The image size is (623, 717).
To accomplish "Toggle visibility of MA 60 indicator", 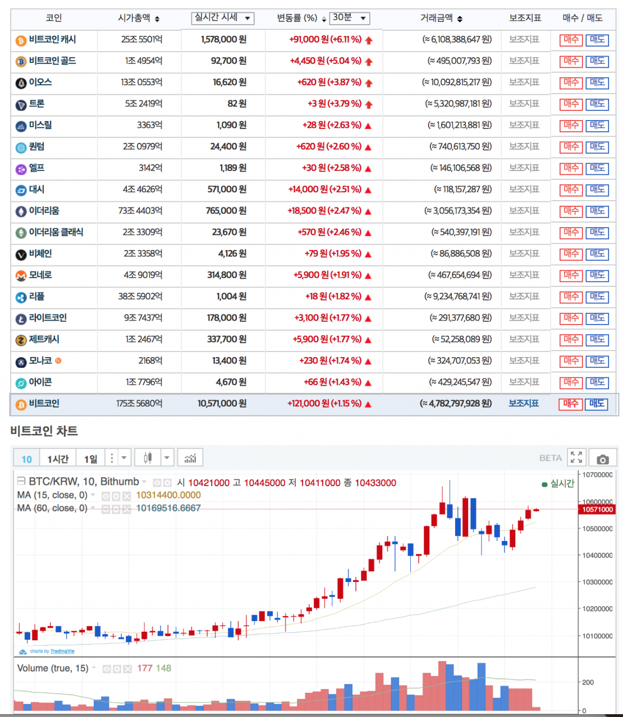I will click(x=106, y=509).
